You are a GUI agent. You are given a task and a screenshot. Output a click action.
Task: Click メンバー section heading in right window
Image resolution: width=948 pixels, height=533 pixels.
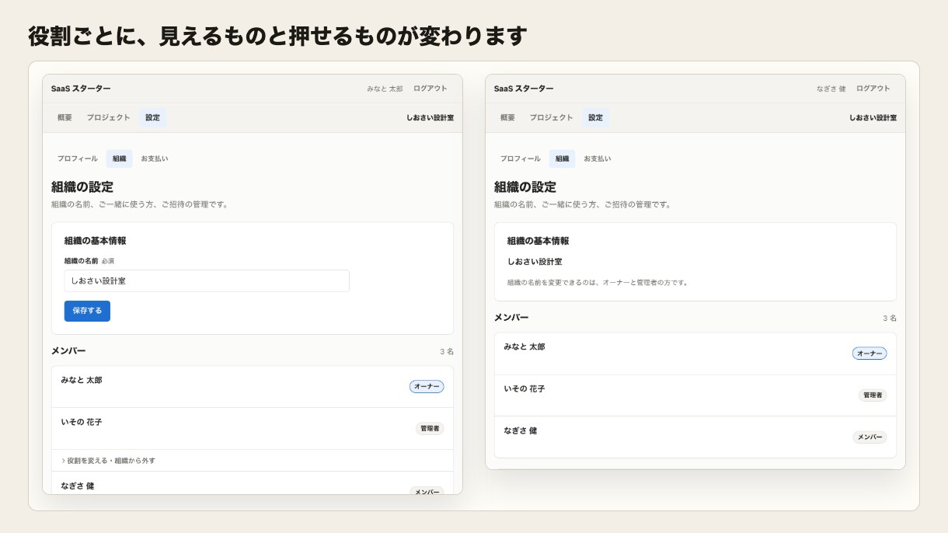pyautogui.click(x=511, y=318)
